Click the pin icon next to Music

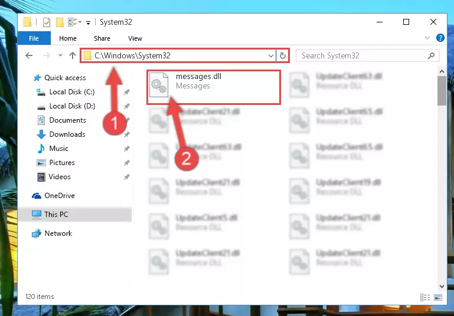[127, 149]
